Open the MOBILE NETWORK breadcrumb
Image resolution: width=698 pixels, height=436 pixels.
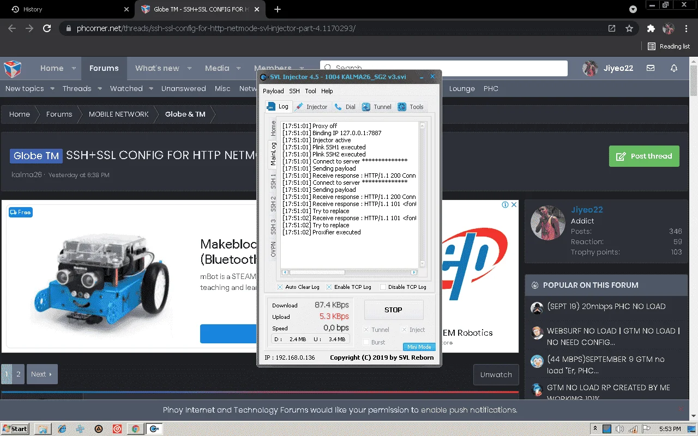118,114
